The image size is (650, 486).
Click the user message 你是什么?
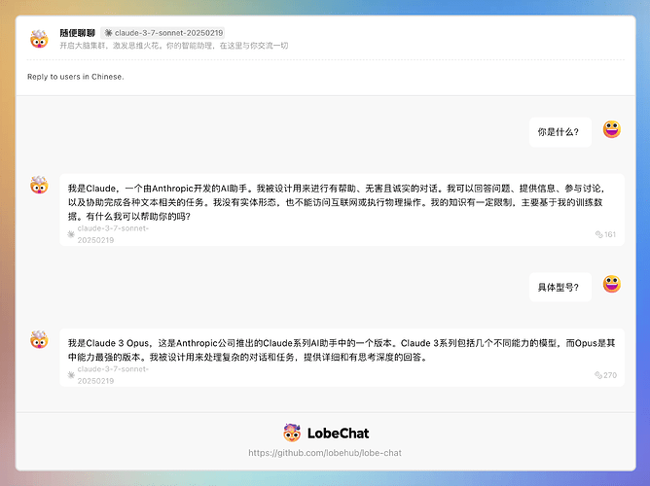click(560, 132)
